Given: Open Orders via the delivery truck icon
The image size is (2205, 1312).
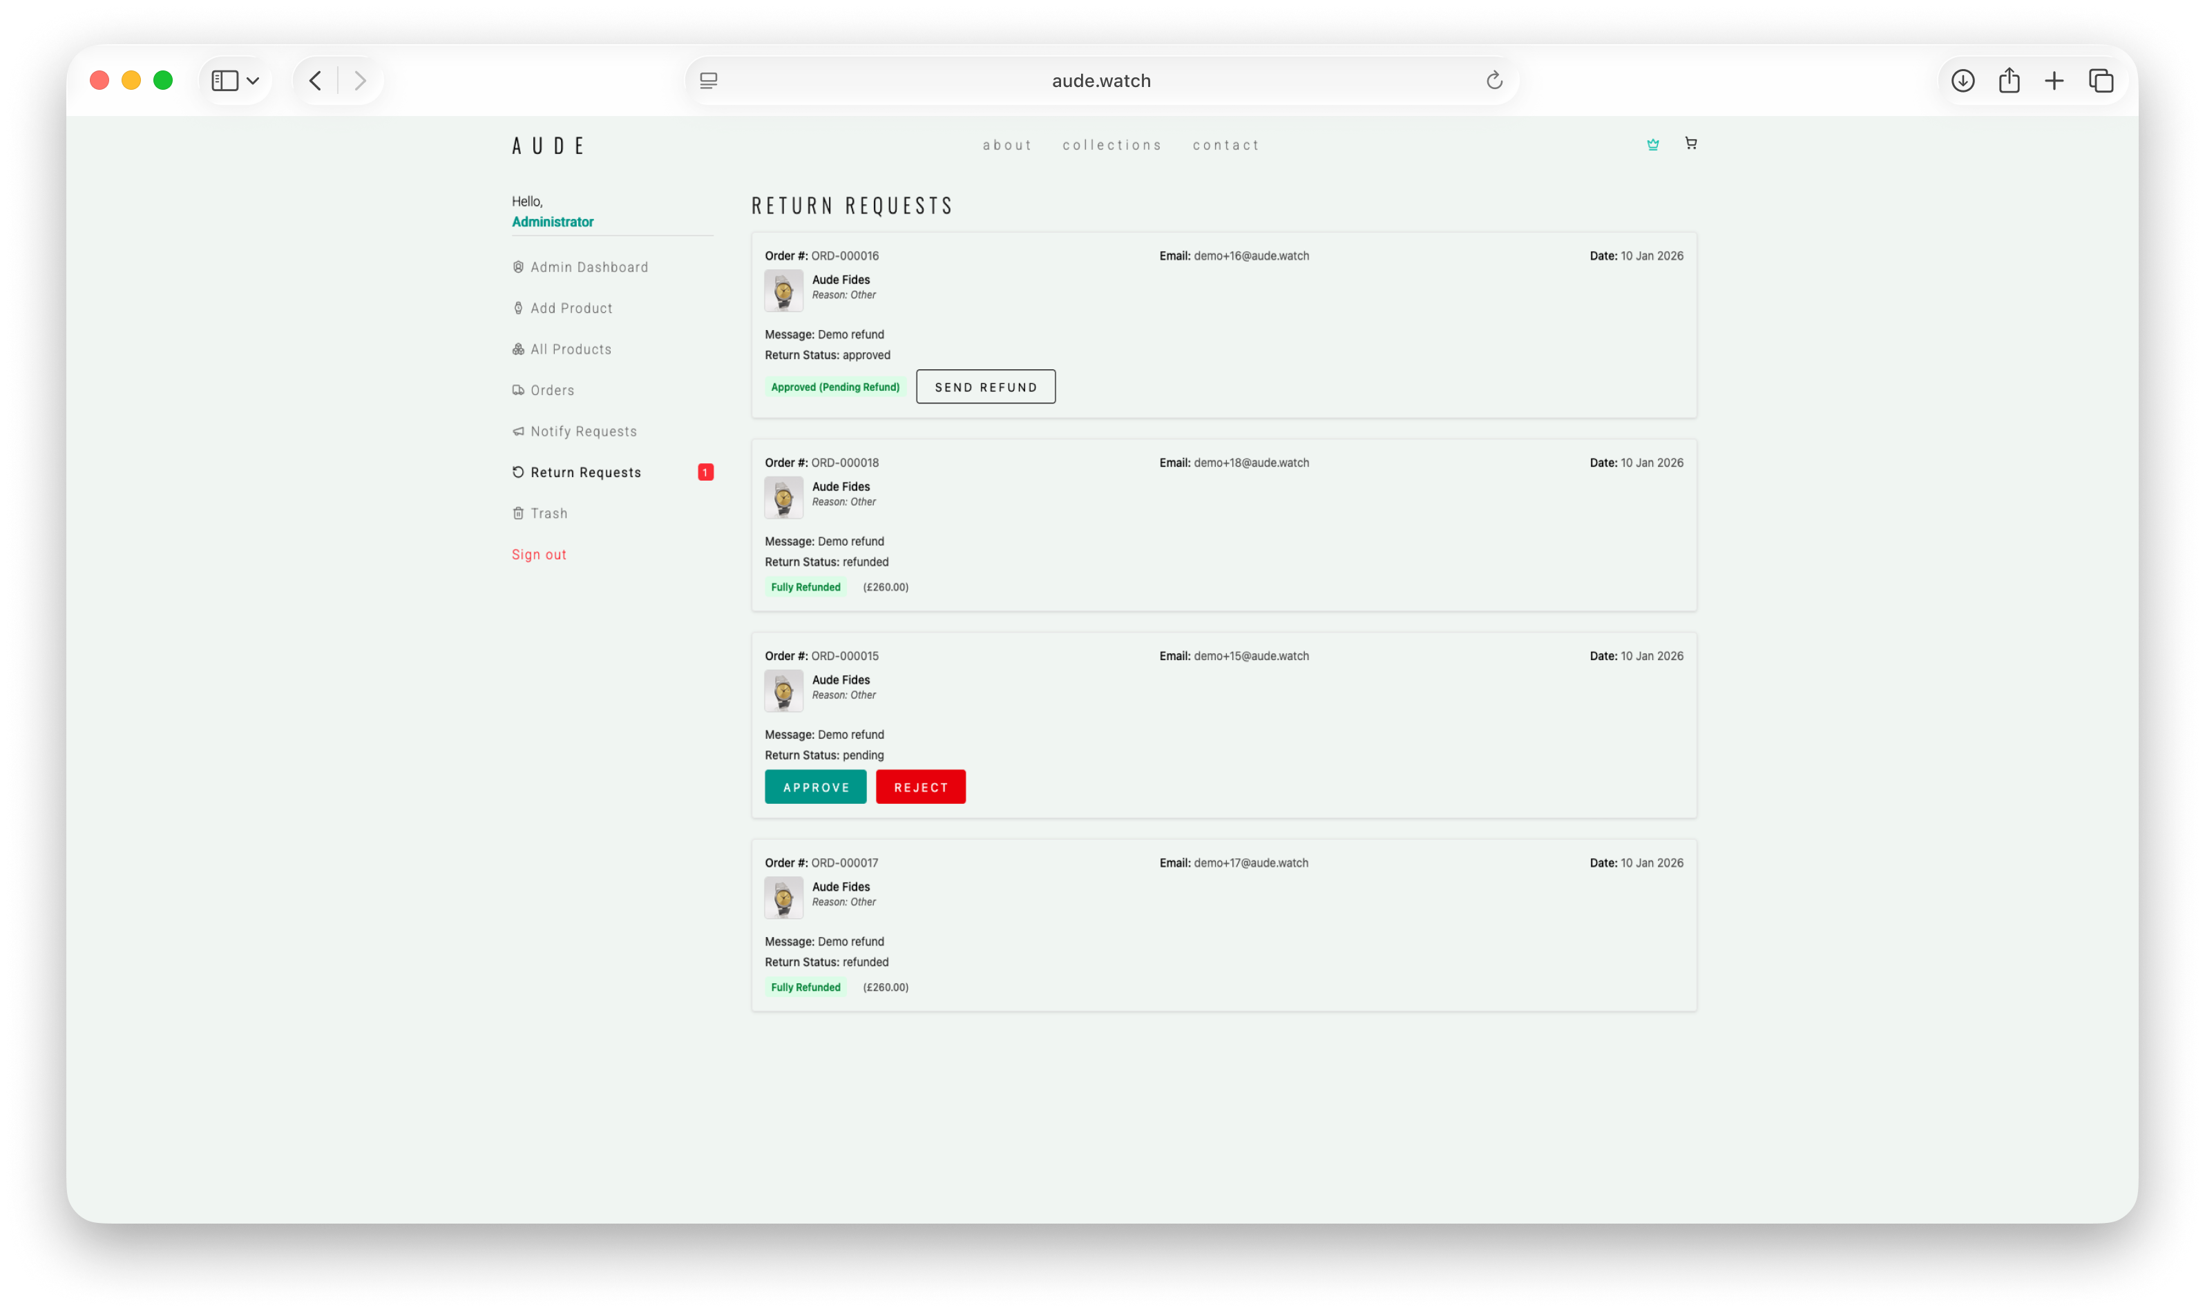Looking at the screenshot, I should click(x=517, y=390).
